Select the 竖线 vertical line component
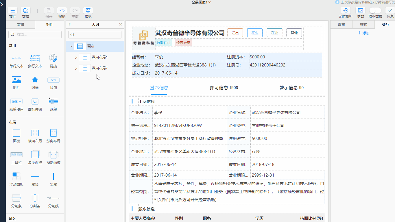395x222 pixels. coord(53,179)
